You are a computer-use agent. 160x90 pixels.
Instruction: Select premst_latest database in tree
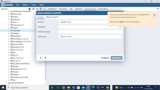pos(17,44)
